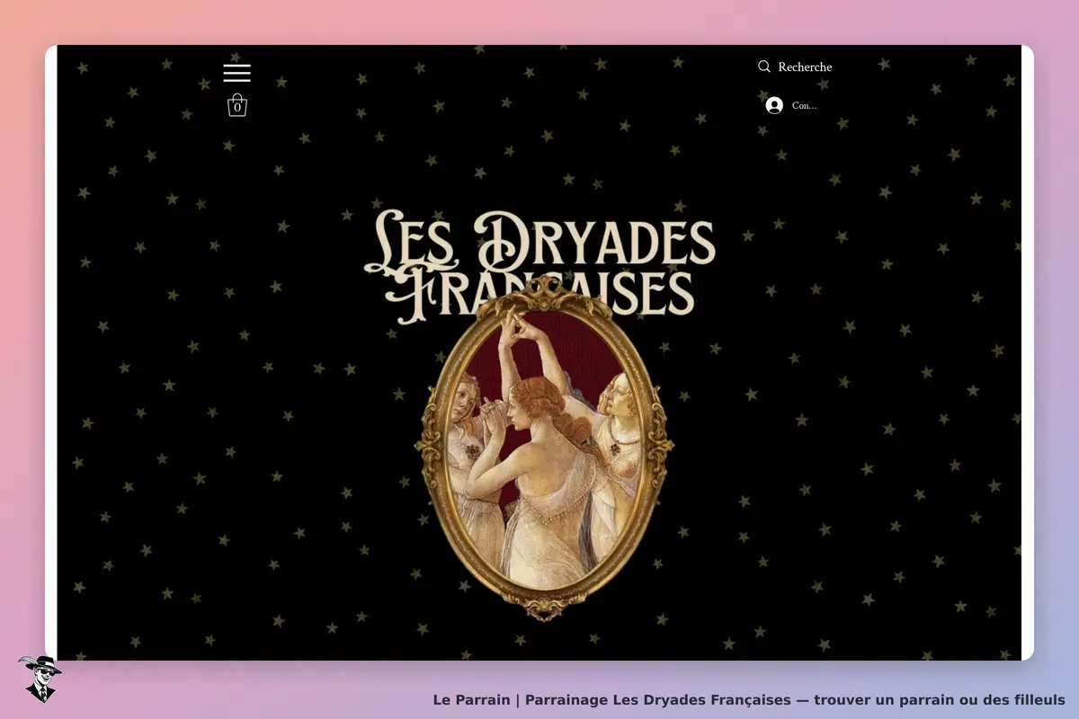Open the hamburger navigation menu
Viewport: 1079px width, 719px height.
pos(237,73)
